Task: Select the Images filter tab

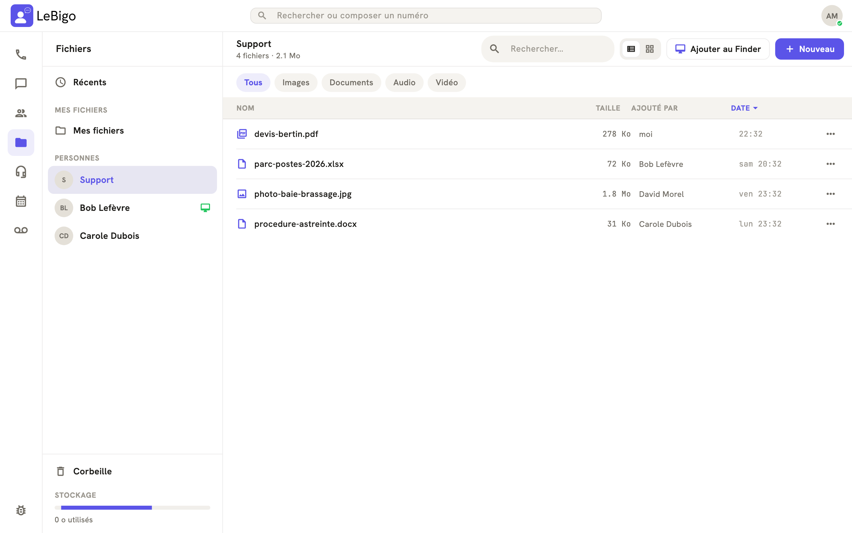Action: tap(296, 83)
